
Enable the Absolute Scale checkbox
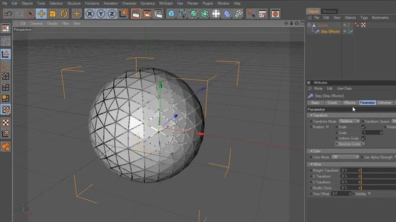tap(363, 144)
